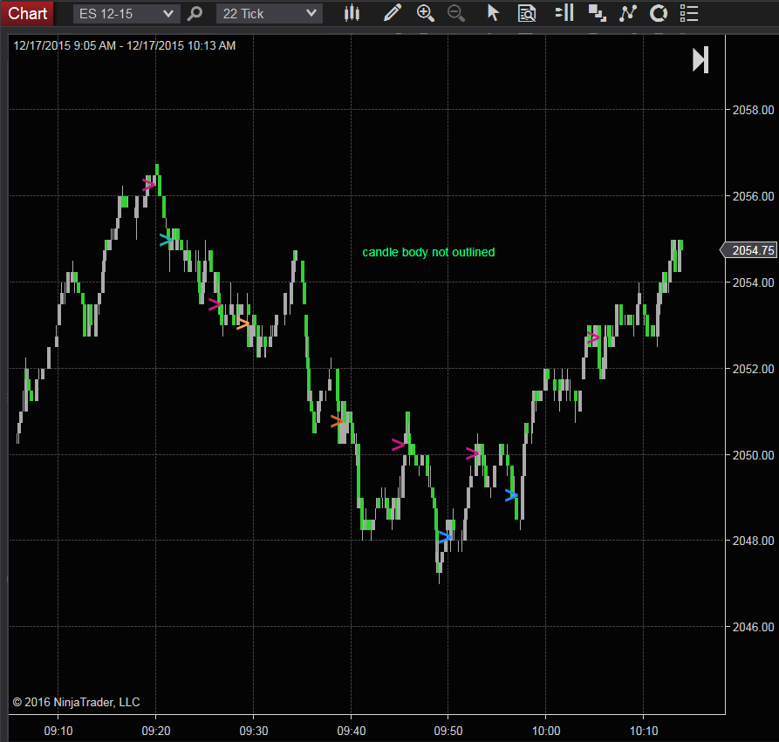This screenshot has height=742, width=779.
Task: Open the data box icon
Action: tap(527, 13)
